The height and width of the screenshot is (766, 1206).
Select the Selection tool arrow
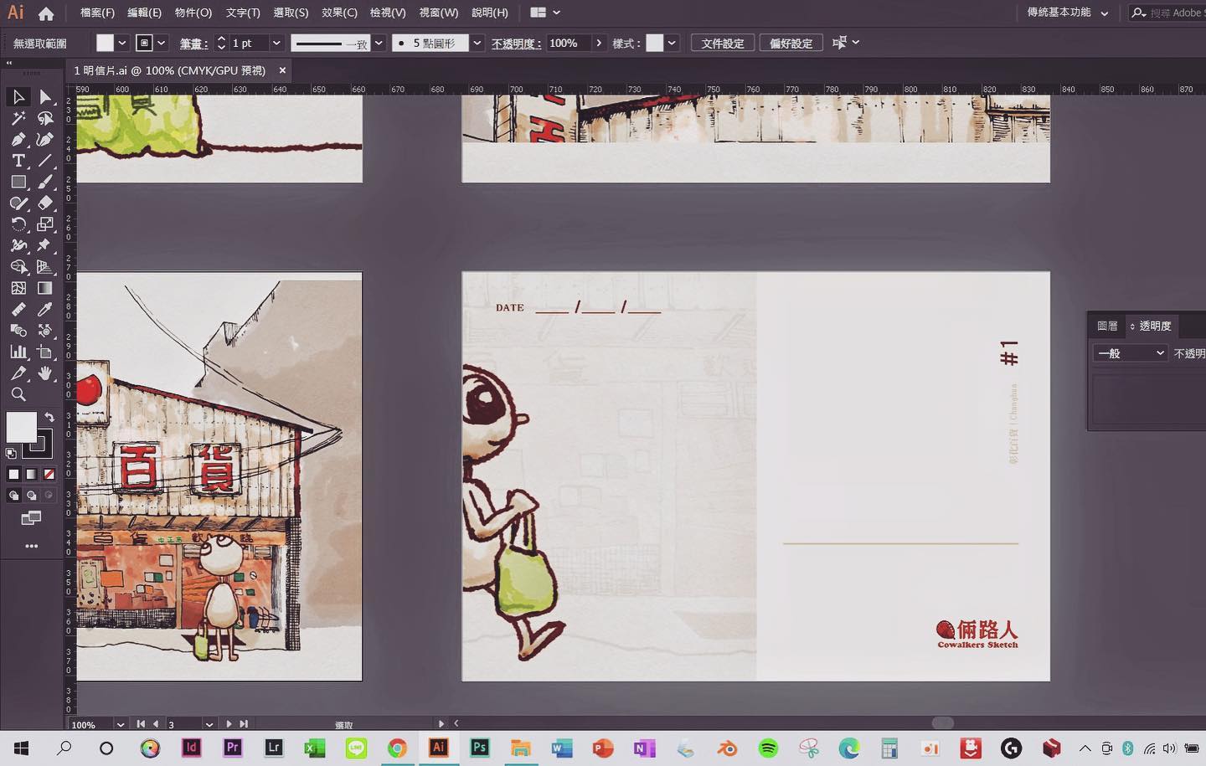pos(18,97)
